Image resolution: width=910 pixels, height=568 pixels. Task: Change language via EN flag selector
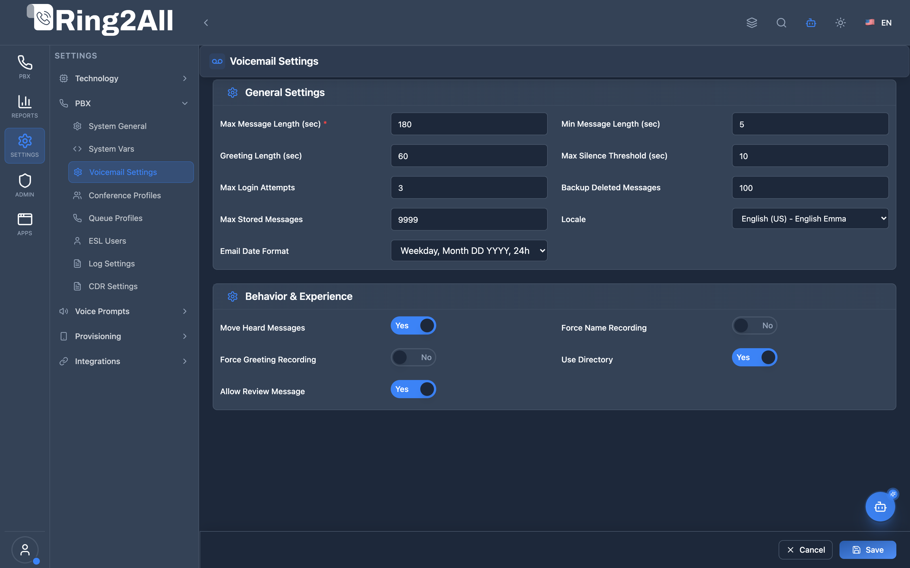878,23
